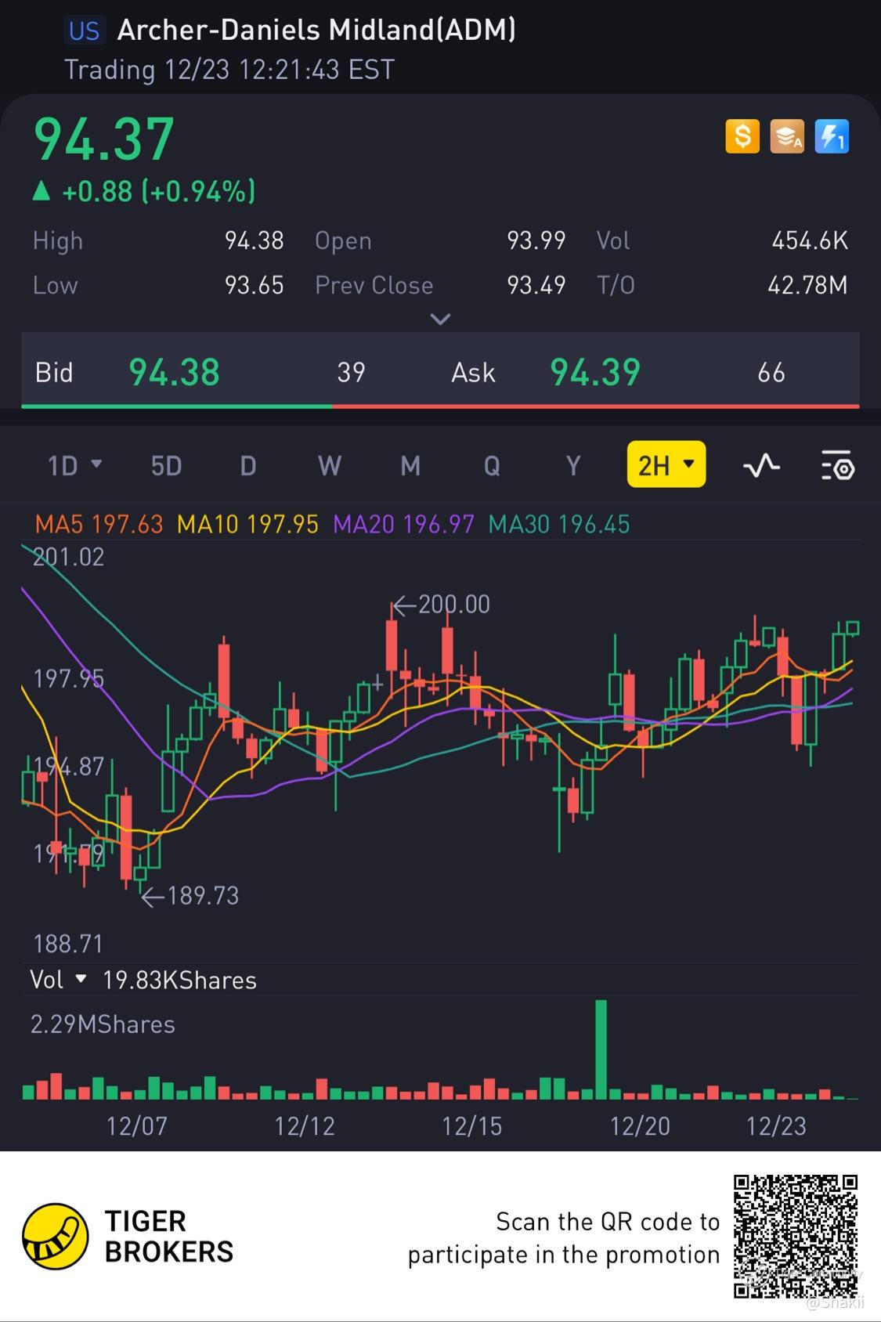
Task: Tap the promotion QR code
Action: pyautogui.click(x=796, y=1236)
